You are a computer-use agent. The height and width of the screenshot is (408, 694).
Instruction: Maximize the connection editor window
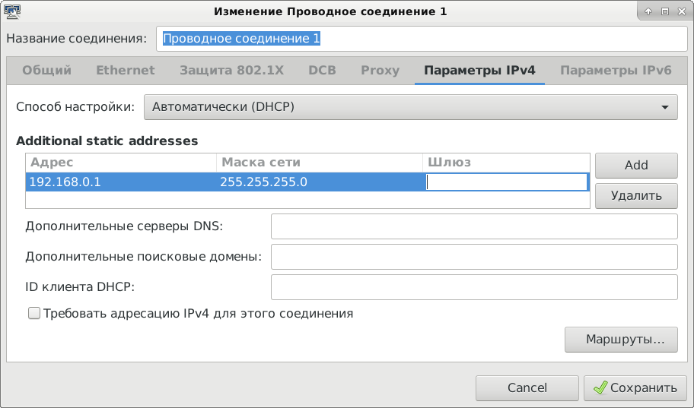664,11
